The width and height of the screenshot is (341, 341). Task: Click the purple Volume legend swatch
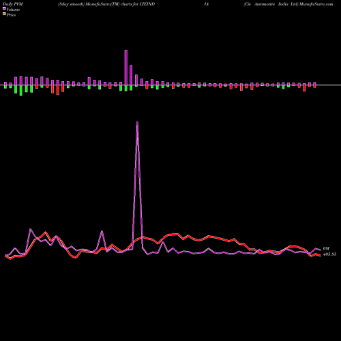[x=4, y=9]
